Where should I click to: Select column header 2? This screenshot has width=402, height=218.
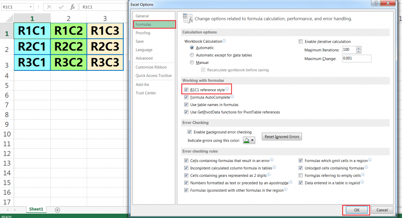coord(68,18)
